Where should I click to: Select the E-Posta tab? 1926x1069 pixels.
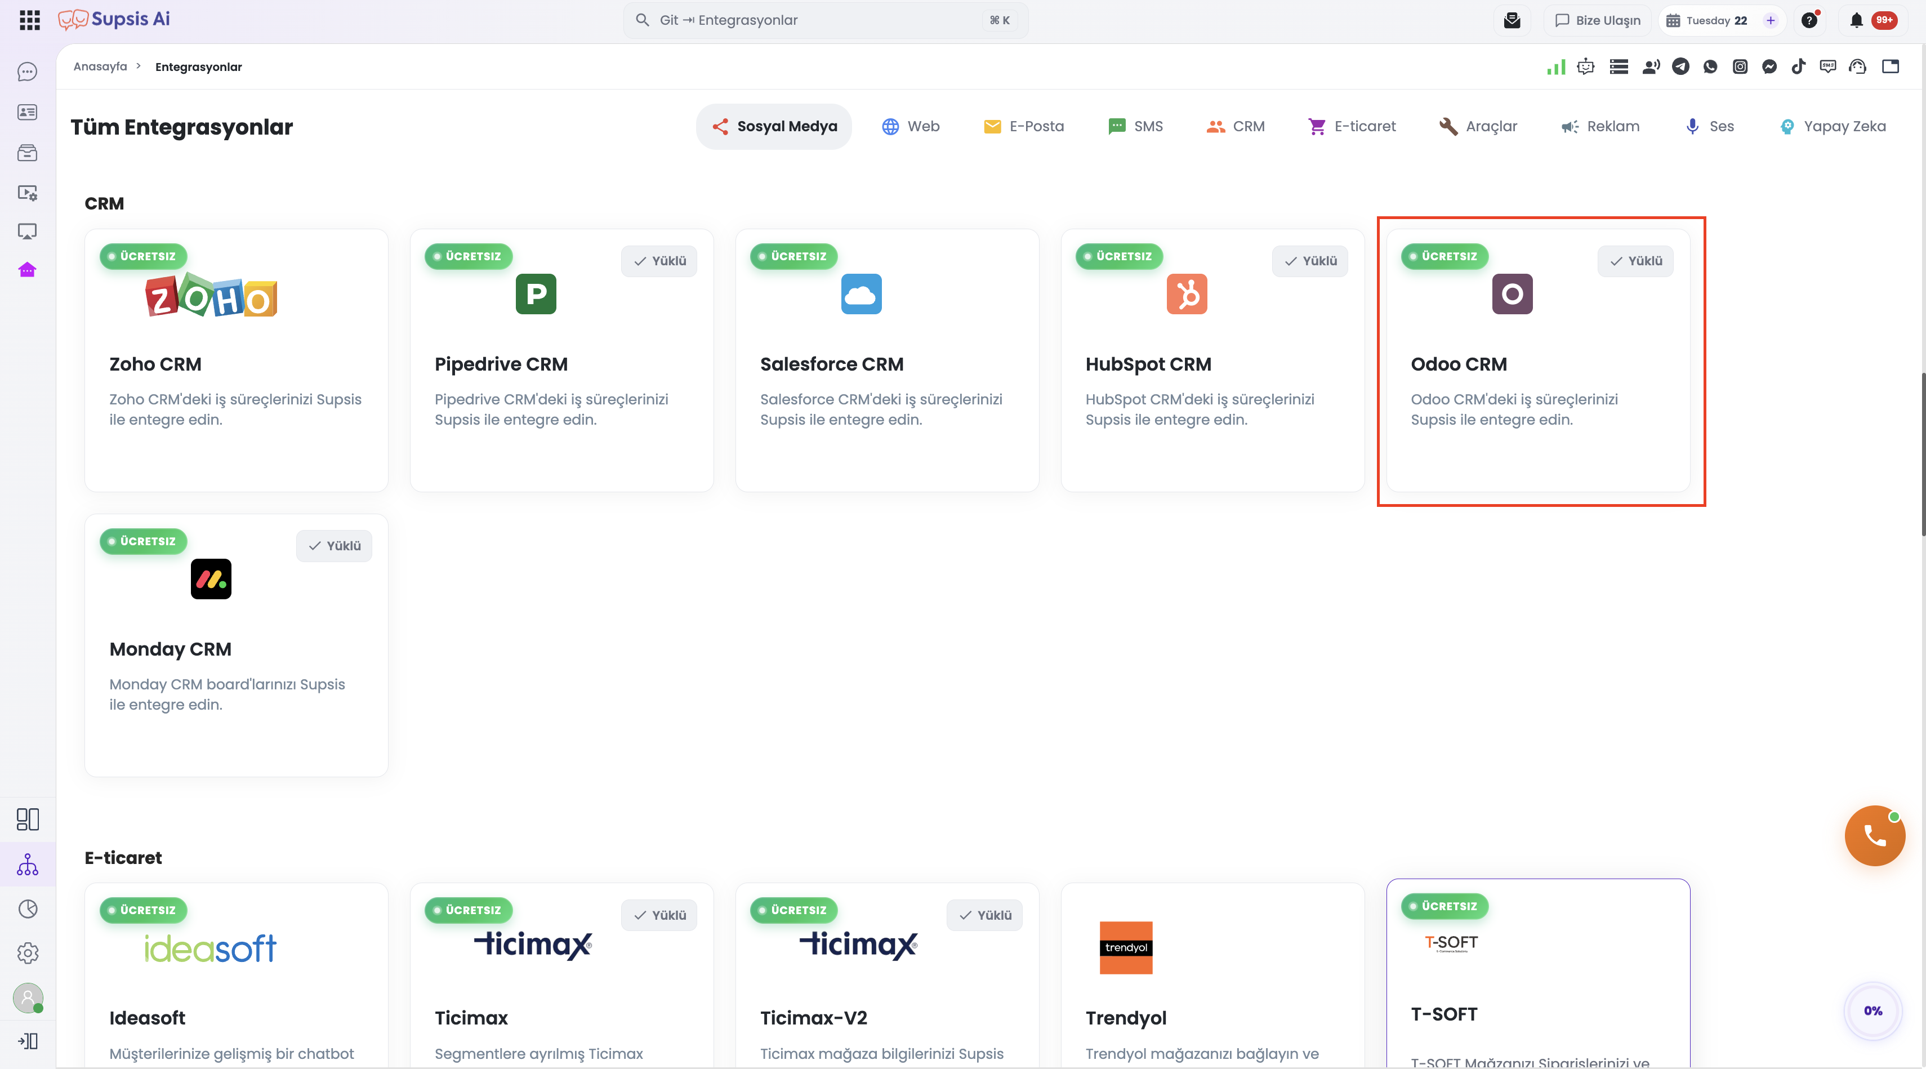coord(1024,126)
